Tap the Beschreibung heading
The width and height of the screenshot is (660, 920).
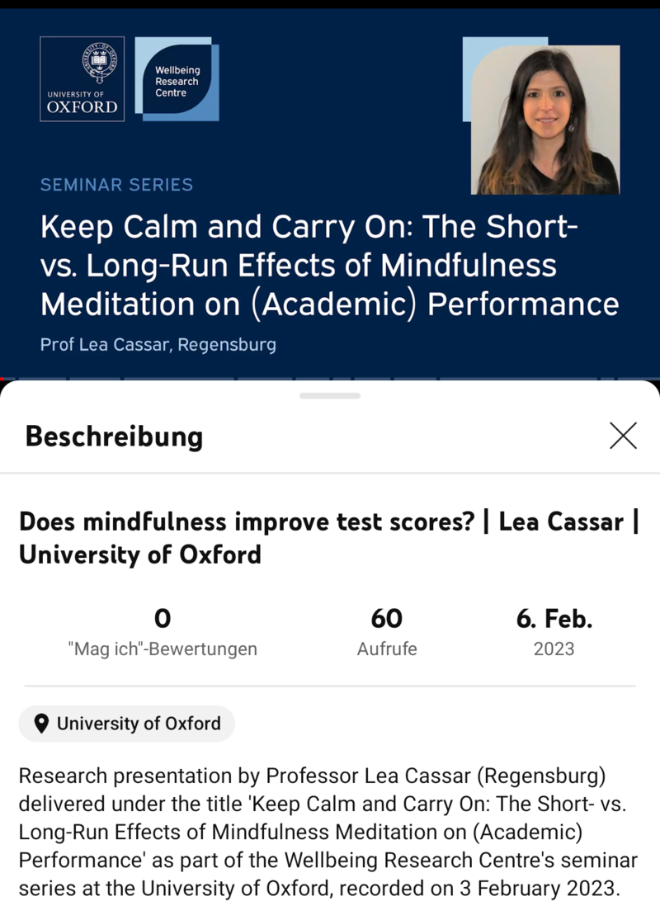114,437
